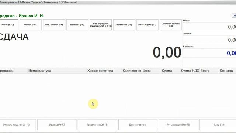Screen dimensions: 236x133
Task: Click the Остаток column header
Action: pyautogui.click(x=228, y=71)
